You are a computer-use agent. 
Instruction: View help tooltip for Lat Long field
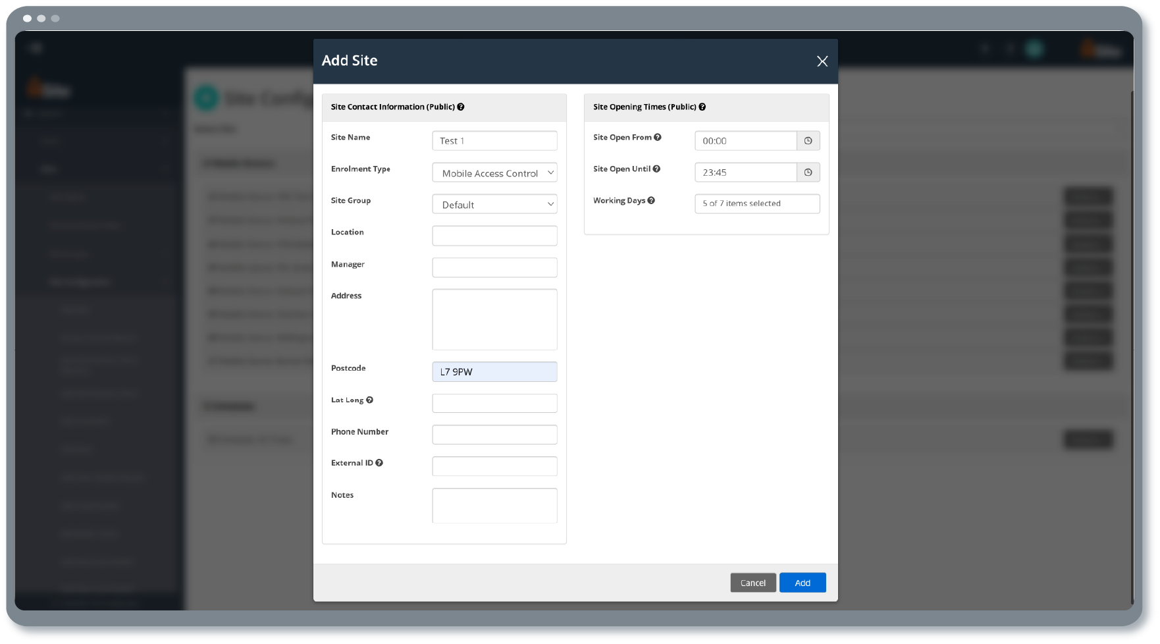coord(370,399)
